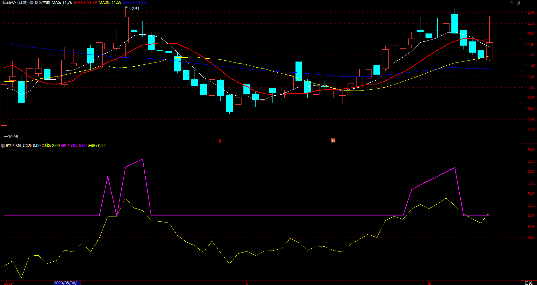Click the 15.00 indicator axis label
537x285 pixels.
click(x=530, y=150)
